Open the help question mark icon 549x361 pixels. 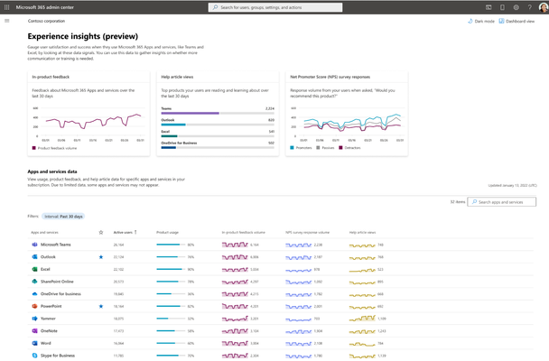pos(530,7)
